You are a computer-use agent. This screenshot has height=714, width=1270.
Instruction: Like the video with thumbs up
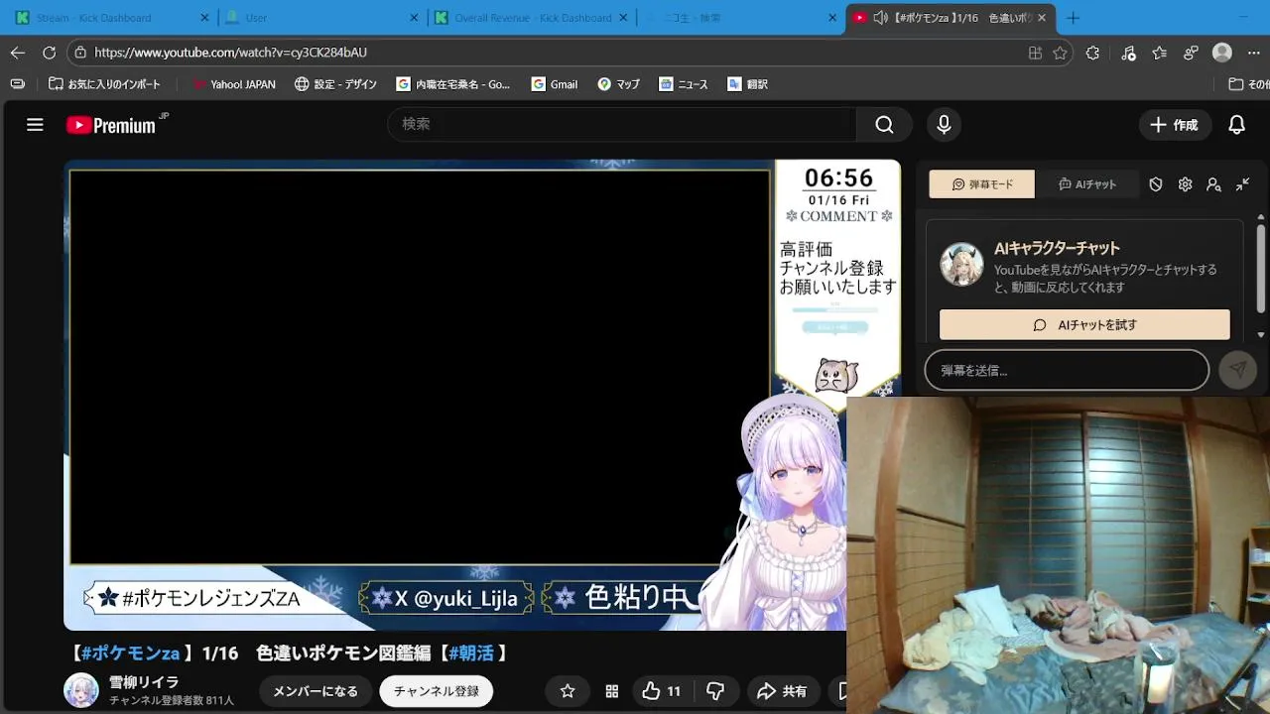[x=662, y=691]
